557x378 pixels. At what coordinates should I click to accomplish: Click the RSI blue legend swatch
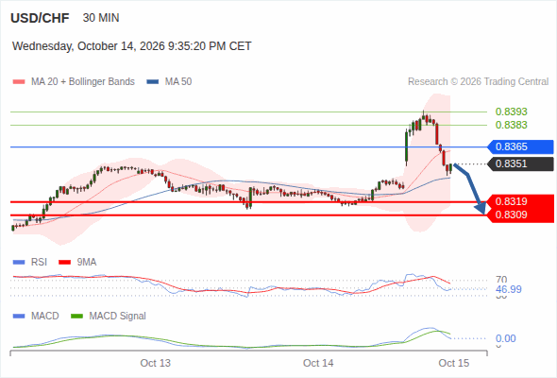click(x=19, y=263)
